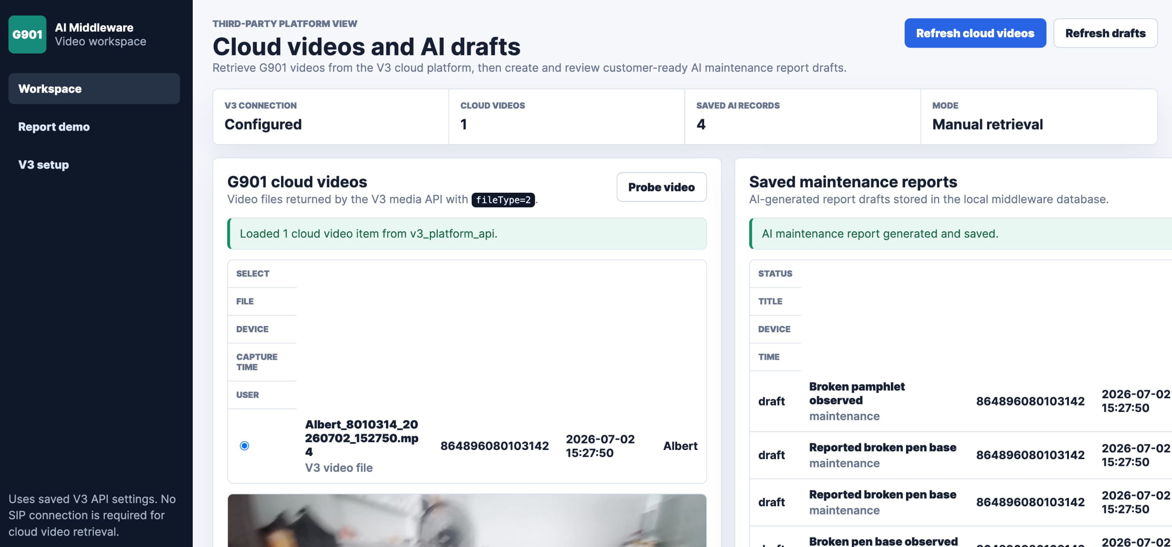The height and width of the screenshot is (547, 1172).
Task: Click the USER column header
Action: point(247,395)
